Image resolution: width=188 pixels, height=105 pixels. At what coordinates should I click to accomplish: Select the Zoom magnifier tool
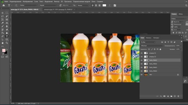(x=7, y=43)
